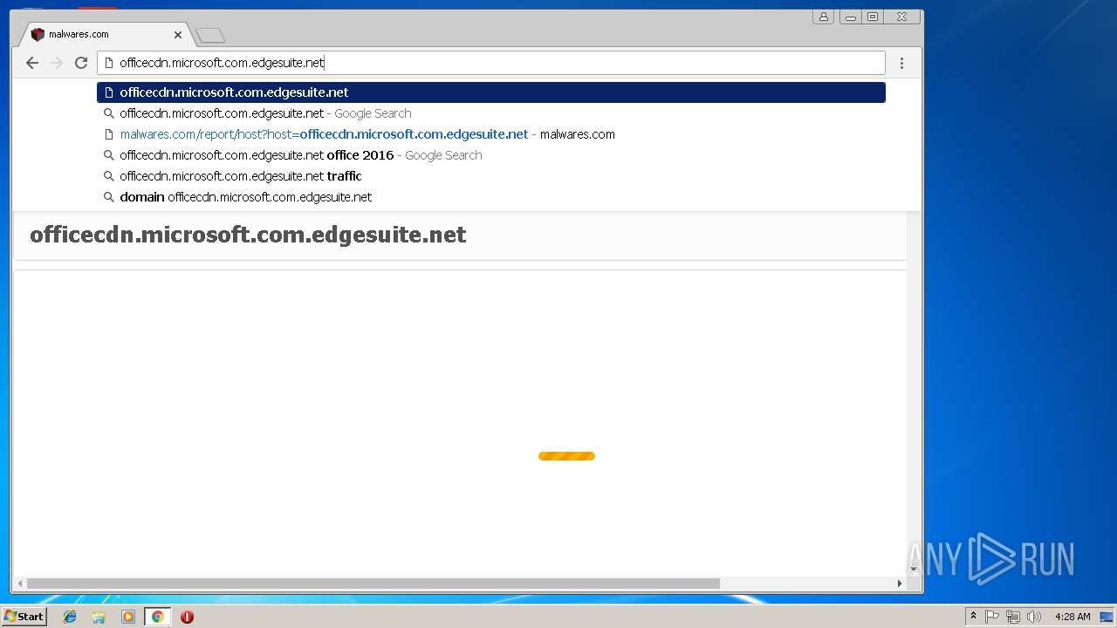Launch Internet Explorer from the taskbar
Screen dimensions: 1117x628
pos(70,617)
